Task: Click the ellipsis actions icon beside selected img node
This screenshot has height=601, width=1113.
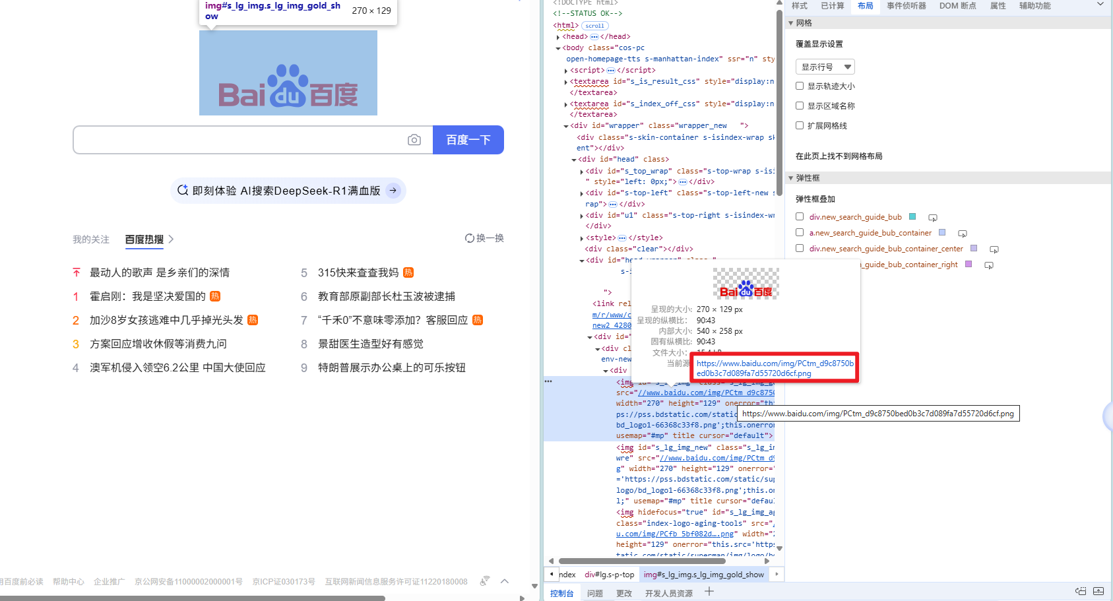Action: click(x=548, y=381)
